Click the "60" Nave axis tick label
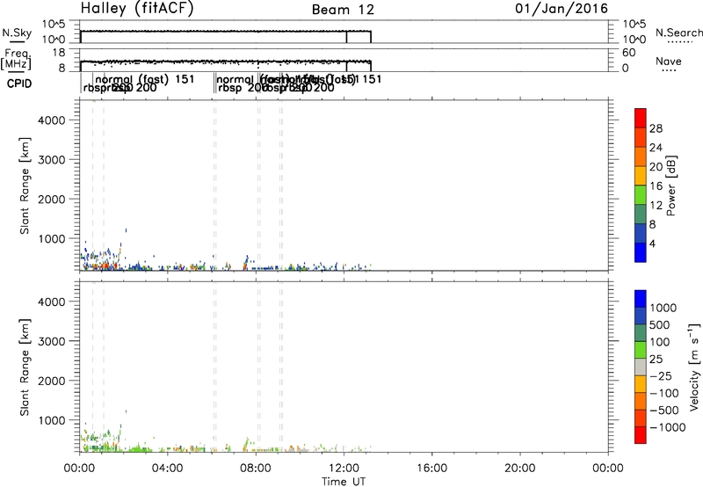 tap(629, 53)
